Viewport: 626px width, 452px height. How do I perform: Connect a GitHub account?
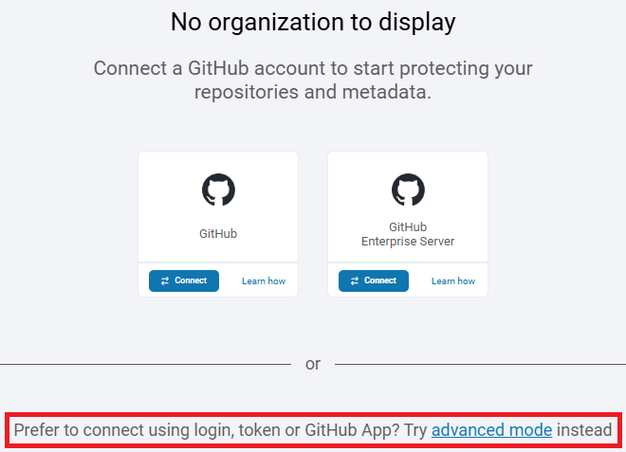[184, 281]
